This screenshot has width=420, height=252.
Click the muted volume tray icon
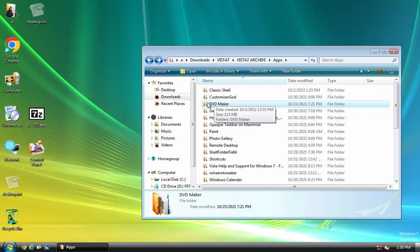[x=387, y=247]
